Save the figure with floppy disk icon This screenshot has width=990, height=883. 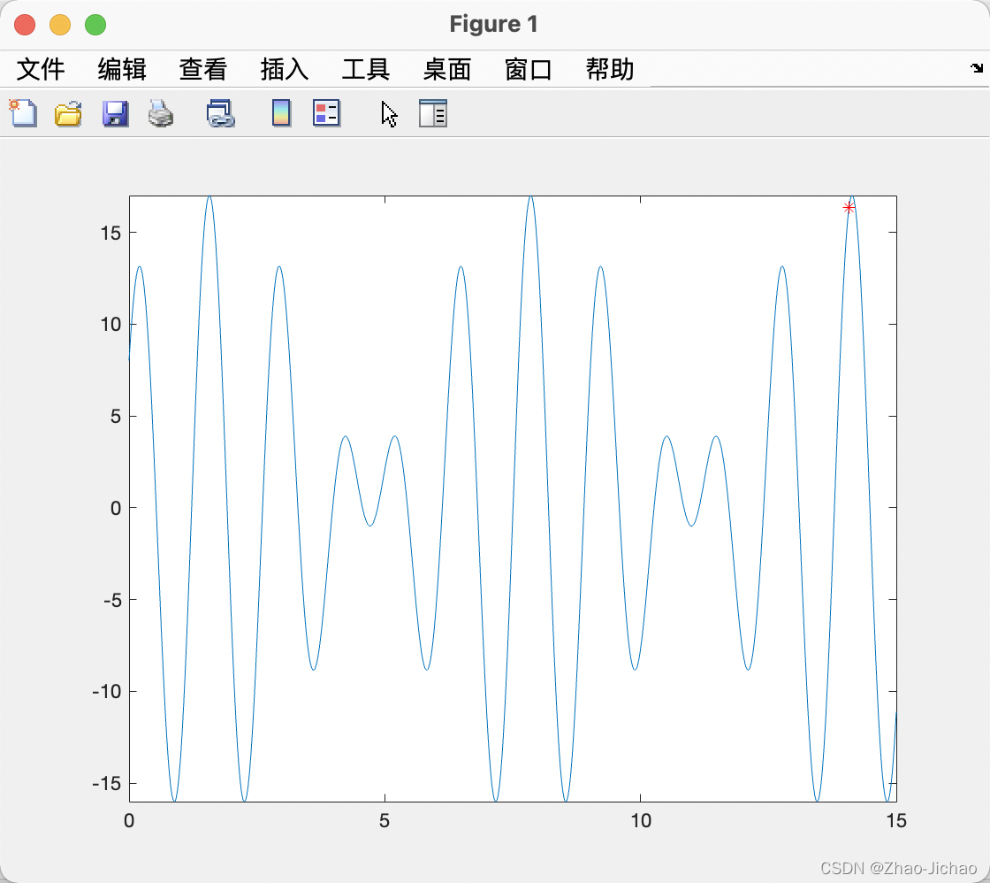115,114
